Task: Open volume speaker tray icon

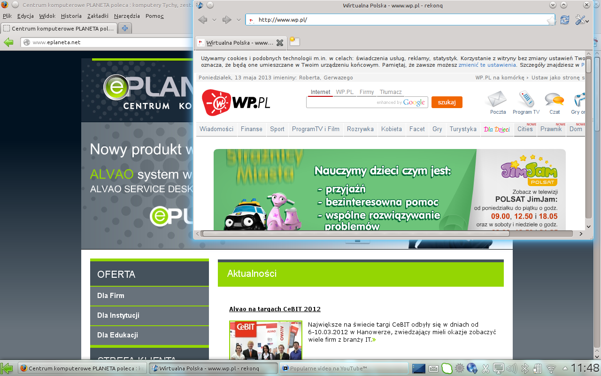Action: point(511,368)
